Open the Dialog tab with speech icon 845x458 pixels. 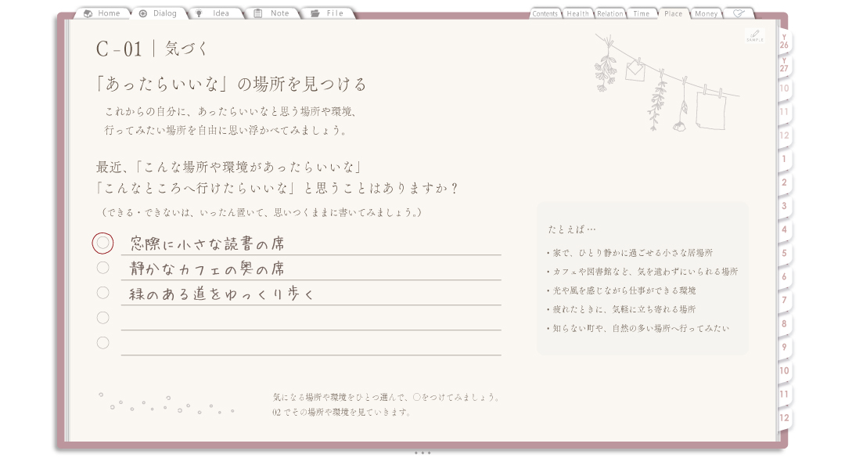[x=158, y=13]
